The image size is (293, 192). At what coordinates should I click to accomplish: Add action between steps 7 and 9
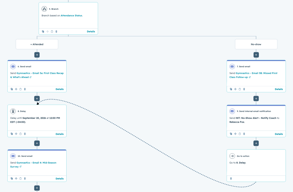pos(256,99)
